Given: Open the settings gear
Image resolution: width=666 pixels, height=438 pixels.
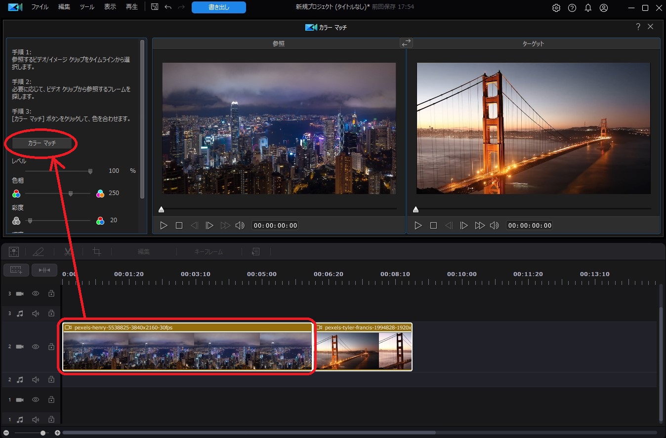Looking at the screenshot, I should [556, 7].
